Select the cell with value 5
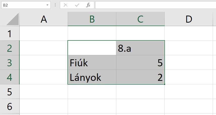216x115 pixels. pos(140,63)
